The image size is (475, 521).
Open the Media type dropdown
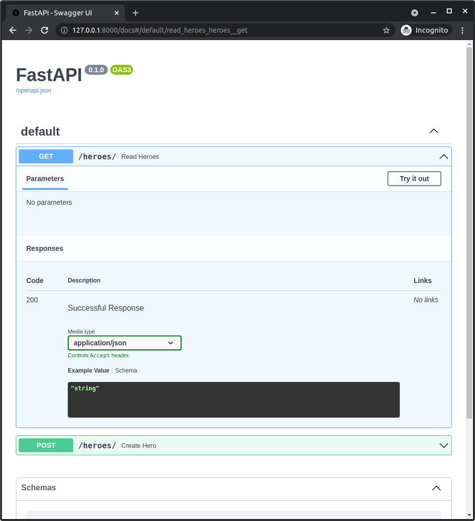(124, 342)
